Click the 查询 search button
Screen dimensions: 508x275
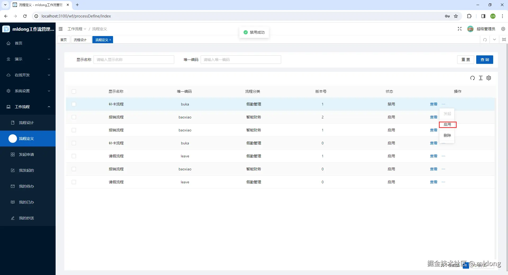click(x=485, y=60)
